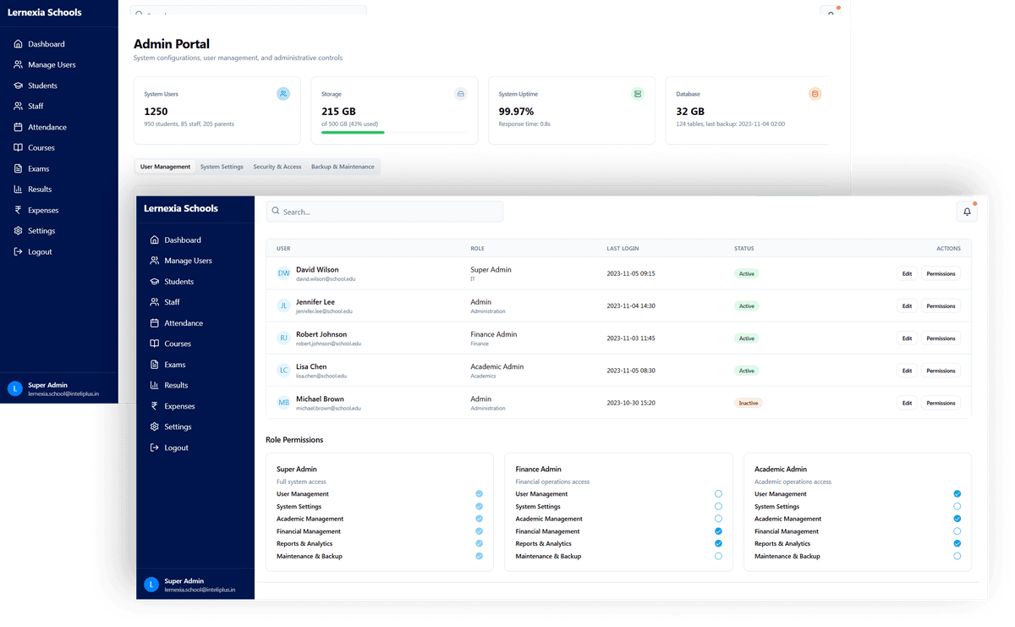Click inside the Search field
This screenshot has height=627, width=1015.
tap(385, 211)
